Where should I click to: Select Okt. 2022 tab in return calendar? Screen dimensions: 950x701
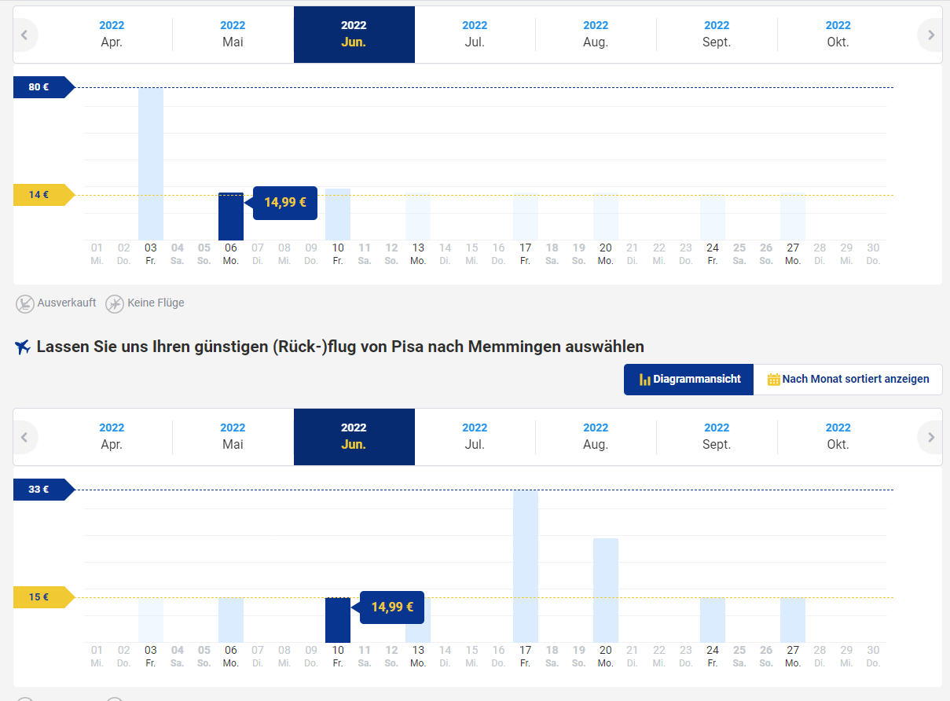[838, 437]
